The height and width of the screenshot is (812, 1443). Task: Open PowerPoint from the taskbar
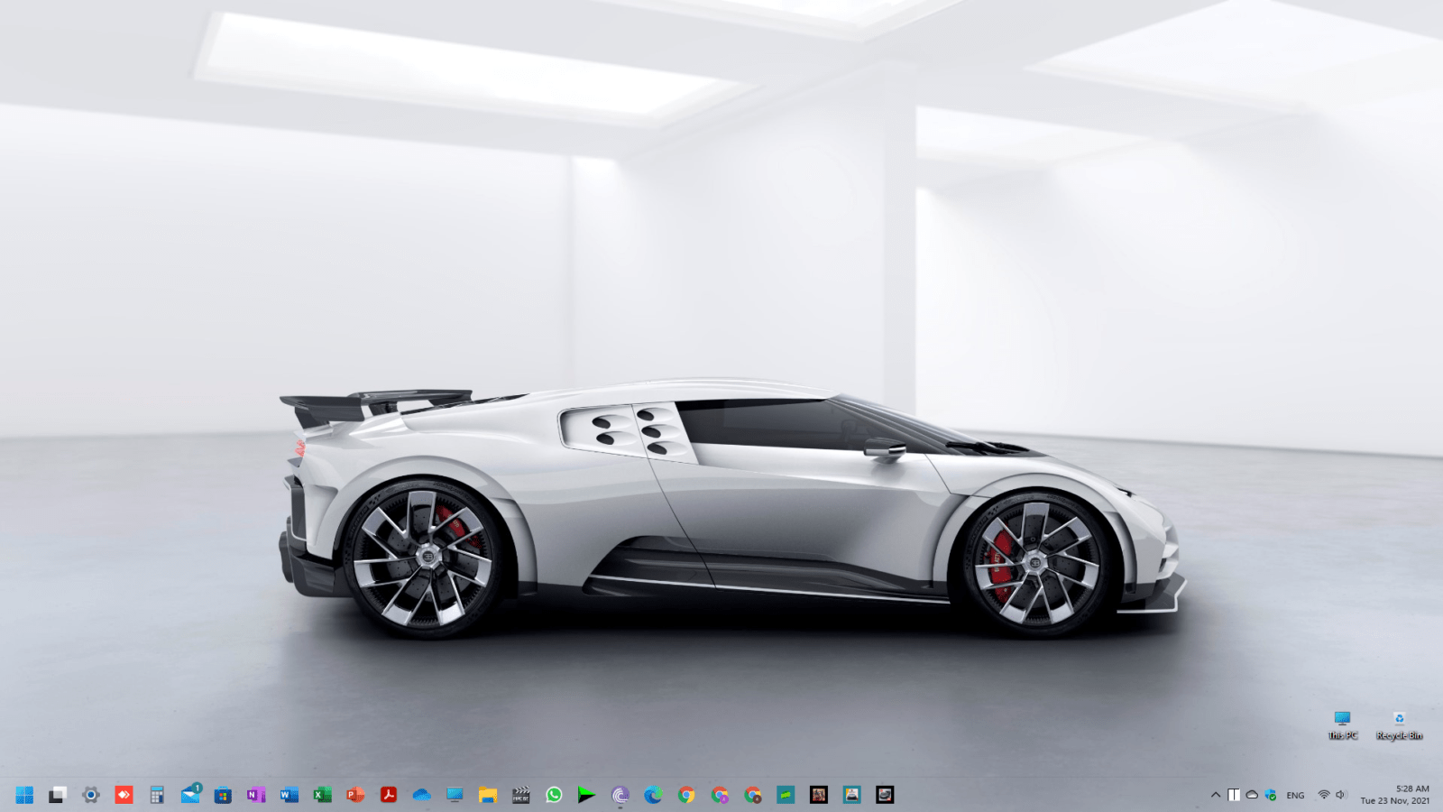pyautogui.click(x=355, y=795)
